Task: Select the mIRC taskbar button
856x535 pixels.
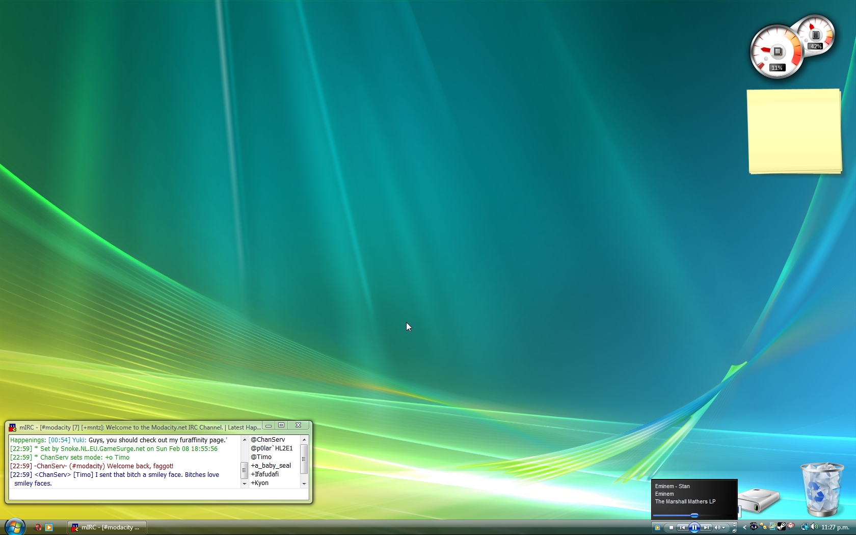Action: coord(107,527)
